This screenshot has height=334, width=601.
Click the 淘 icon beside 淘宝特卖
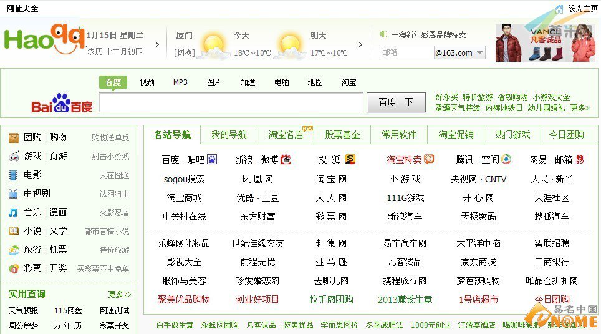click(429, 159)
